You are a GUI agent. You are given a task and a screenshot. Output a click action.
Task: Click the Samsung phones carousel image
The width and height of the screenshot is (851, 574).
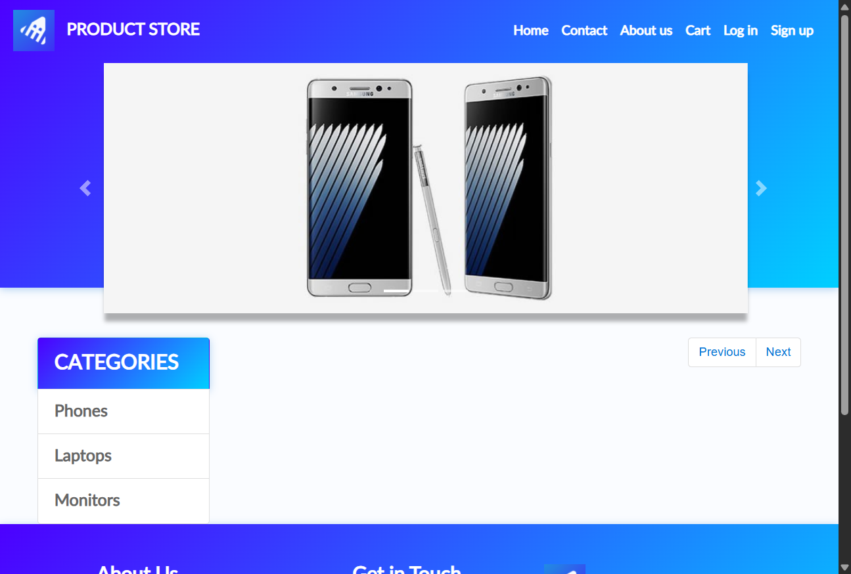[426, 188]
